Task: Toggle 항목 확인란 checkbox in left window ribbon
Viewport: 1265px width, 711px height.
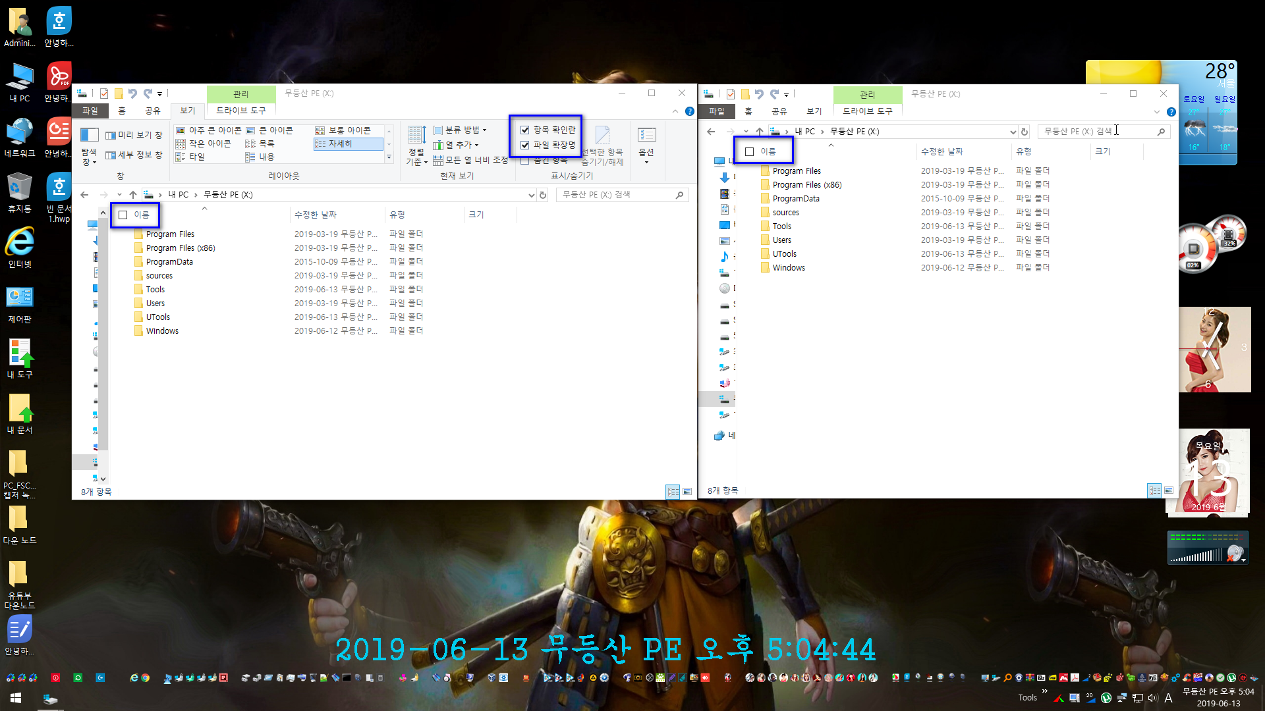Action: (x=524, y=130)
